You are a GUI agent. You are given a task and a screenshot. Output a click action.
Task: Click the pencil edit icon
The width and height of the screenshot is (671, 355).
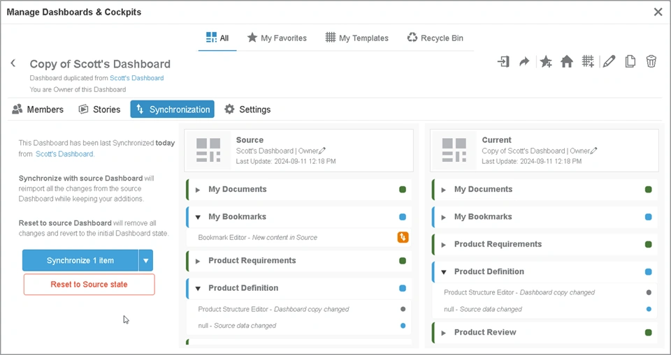609,62
